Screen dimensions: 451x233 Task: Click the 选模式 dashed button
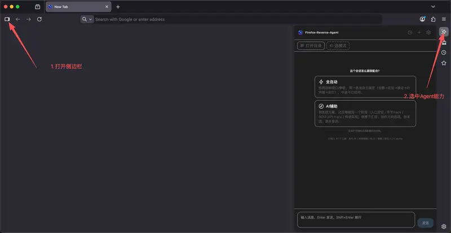338,46
